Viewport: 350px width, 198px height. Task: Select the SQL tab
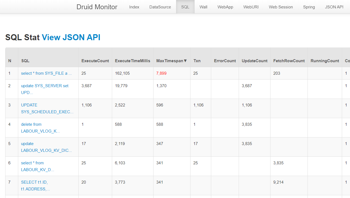pyautogui.click(x=185, y=7)
